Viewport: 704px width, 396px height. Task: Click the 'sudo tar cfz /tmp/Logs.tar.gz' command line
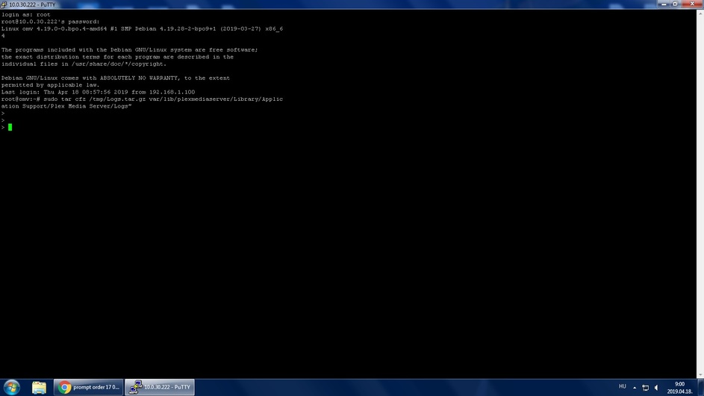click(142, 99)
